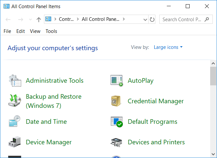This screenshot has width=217, height=158.
Task: Open the Credential Manager safe icon
Action: (x=117, y=101)
